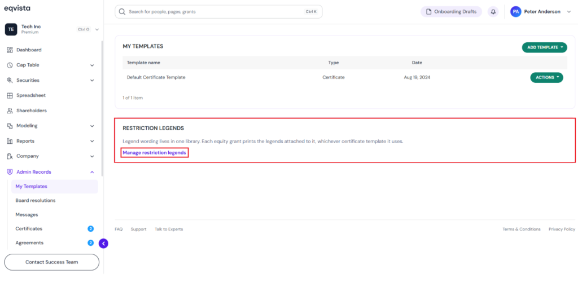Open Agreements in sidebar
This screenshot has height=287, width=578.
click(29, 243)
